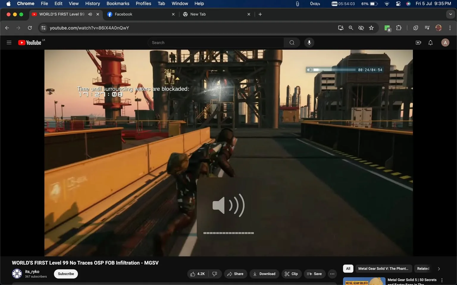Switch to the New Tab tab

[x=216, y=14]
